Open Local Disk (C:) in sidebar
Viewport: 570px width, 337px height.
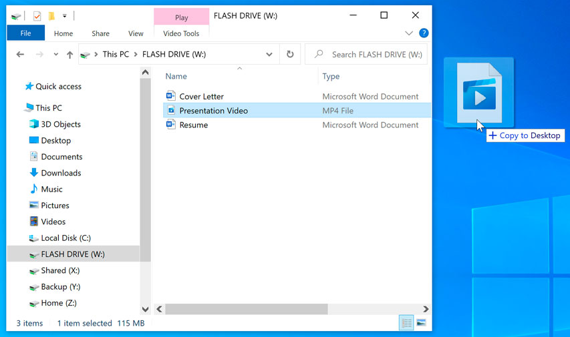(x=65, y=238)
